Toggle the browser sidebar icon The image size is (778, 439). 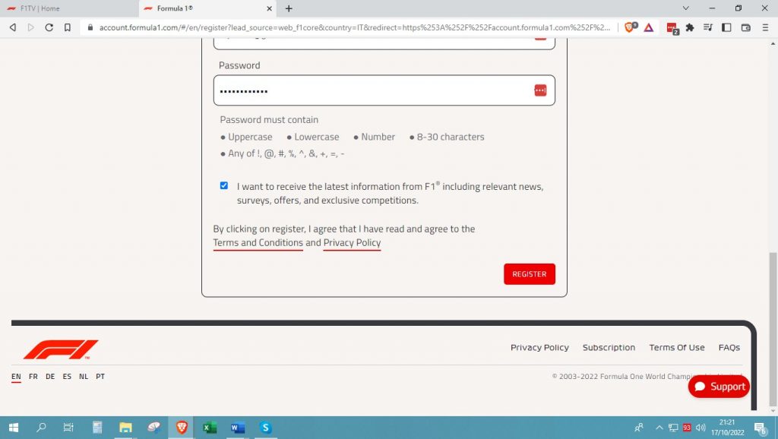pyautogui.click(x=726, y=27)
